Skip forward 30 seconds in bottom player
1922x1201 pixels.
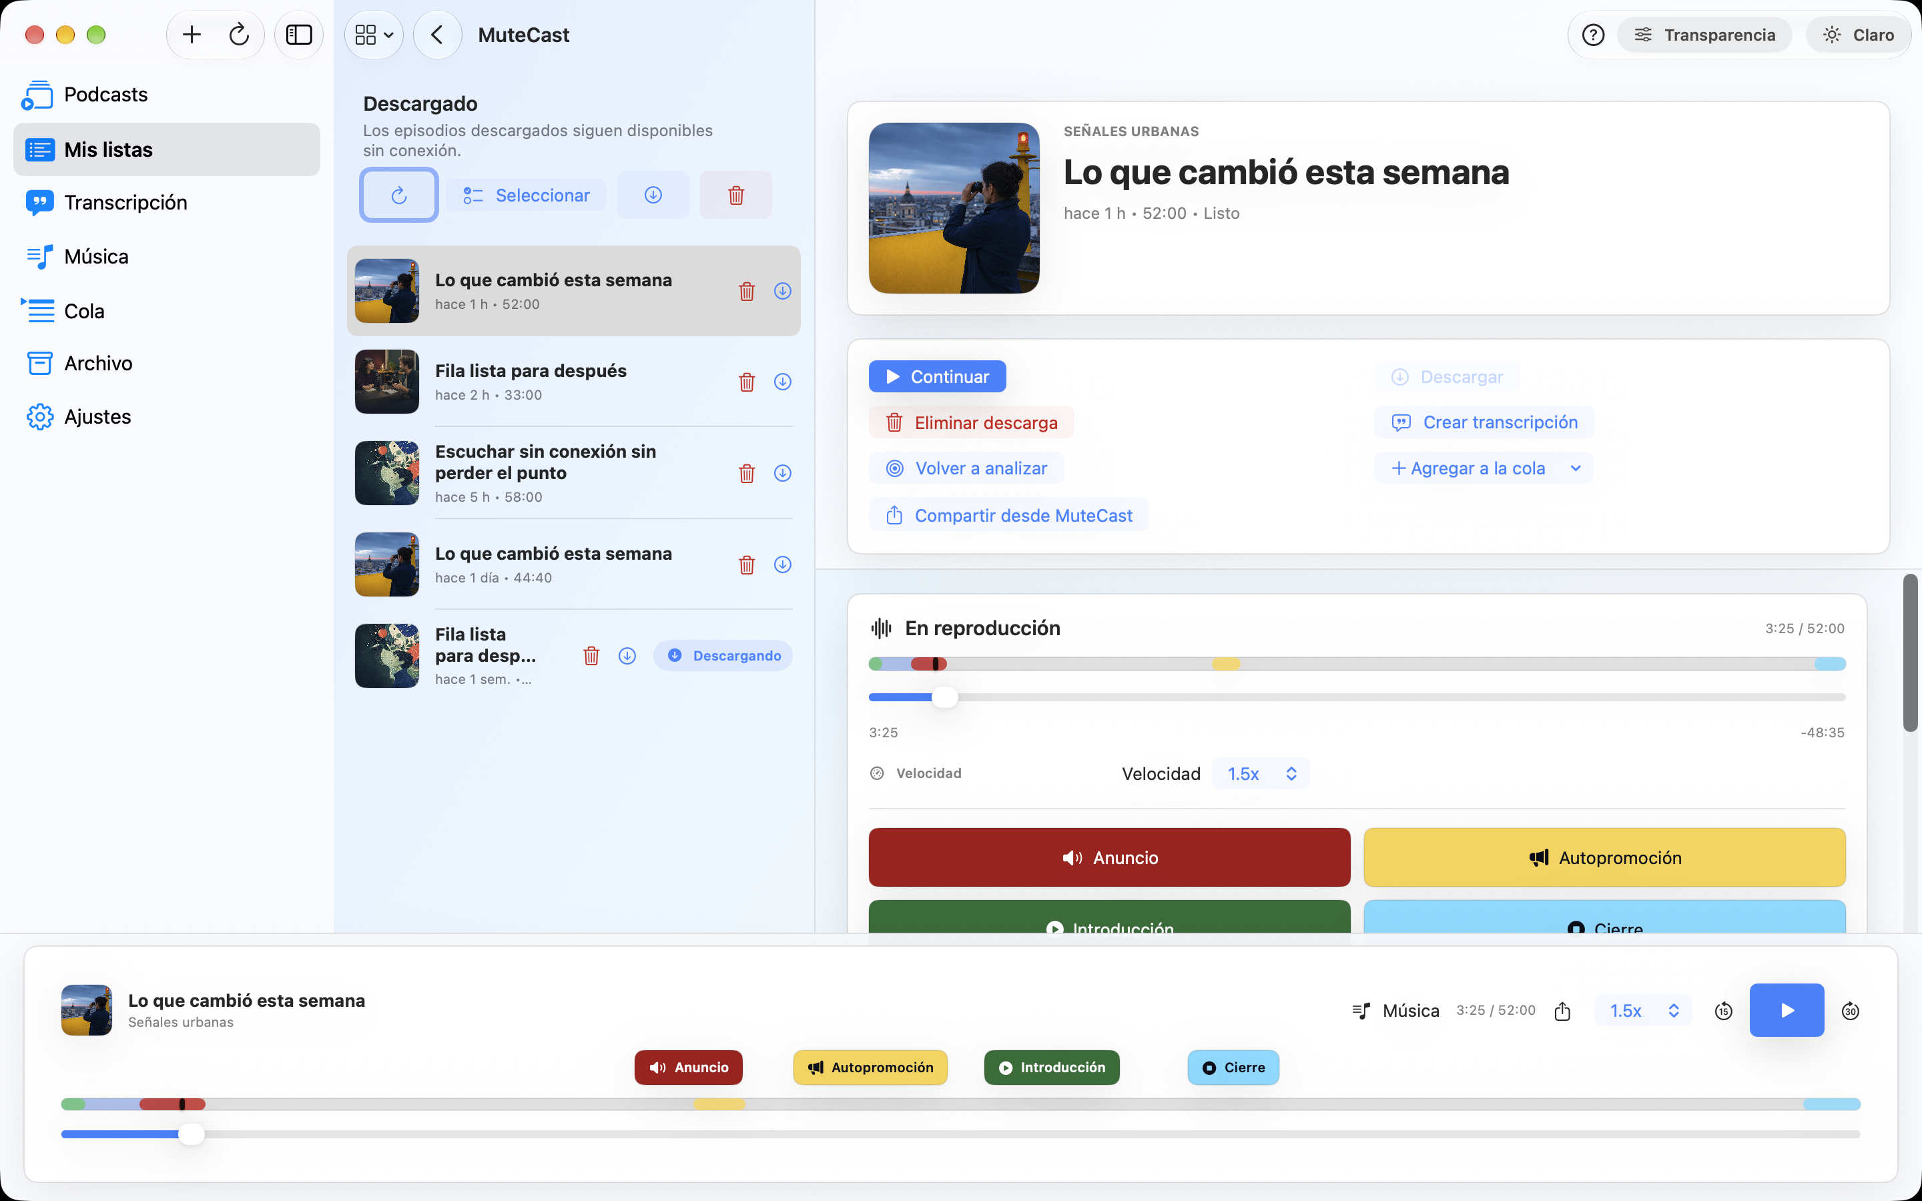(x=1850, y=1010)
